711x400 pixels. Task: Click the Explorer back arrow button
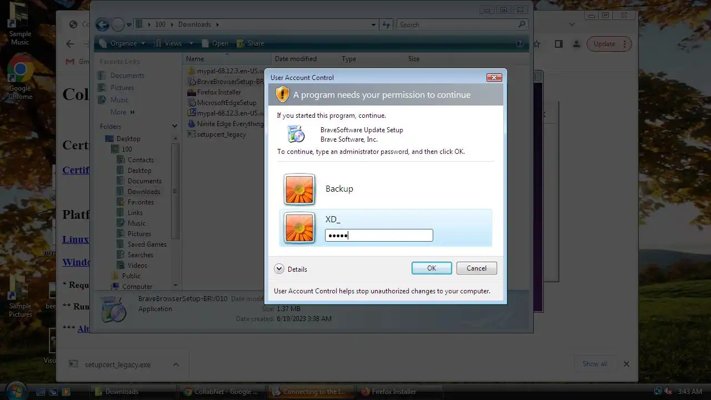102,24
